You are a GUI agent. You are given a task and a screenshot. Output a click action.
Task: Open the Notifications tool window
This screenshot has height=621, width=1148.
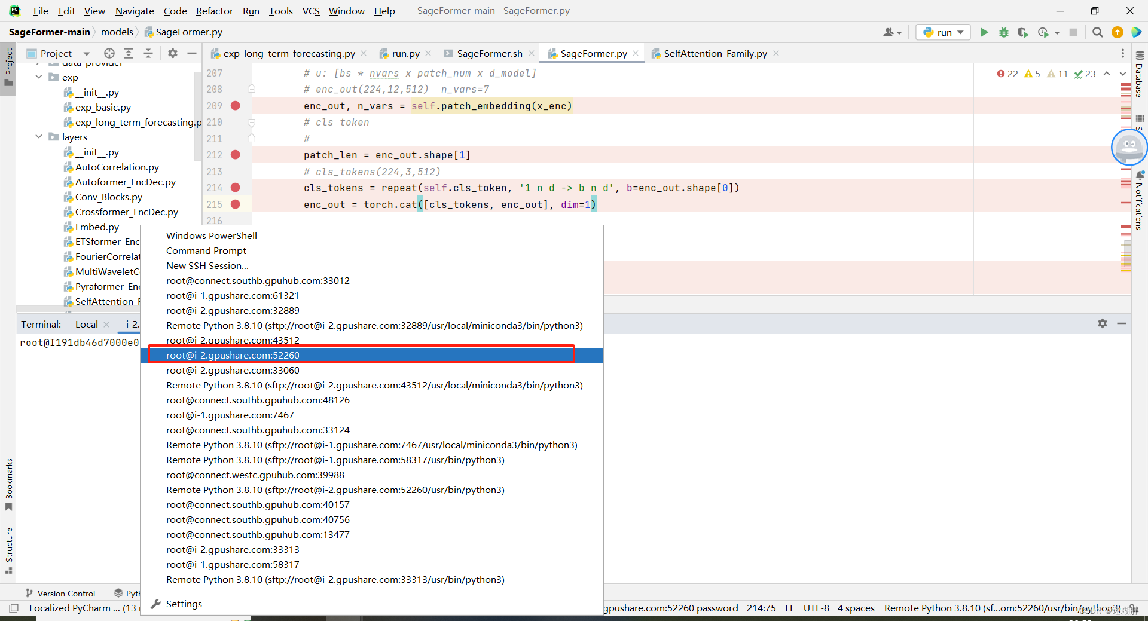coord(1139,201)
